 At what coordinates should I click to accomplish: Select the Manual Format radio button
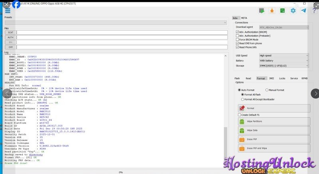(266, 90)
